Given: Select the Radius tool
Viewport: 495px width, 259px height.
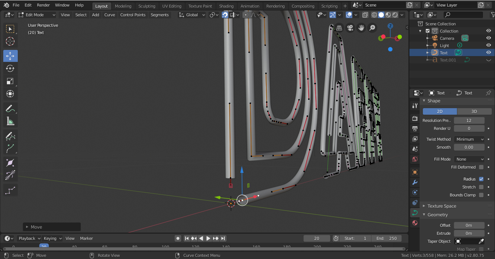Looking at the screenshot, I should pos(10,163).
